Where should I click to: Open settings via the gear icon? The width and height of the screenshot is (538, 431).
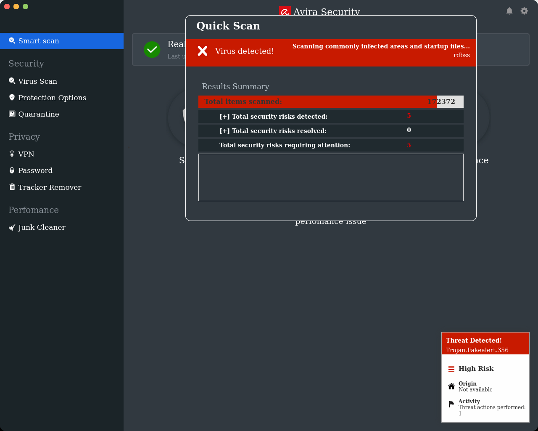point(524,11)
